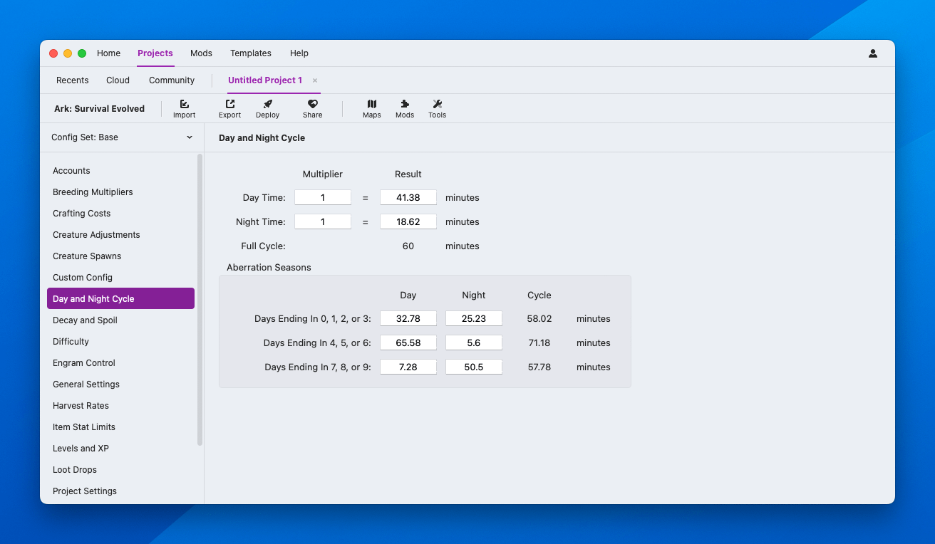The image size is (935, 544).
Task: Open the Config Set: Base dropdown
Action: pos(122,137)
